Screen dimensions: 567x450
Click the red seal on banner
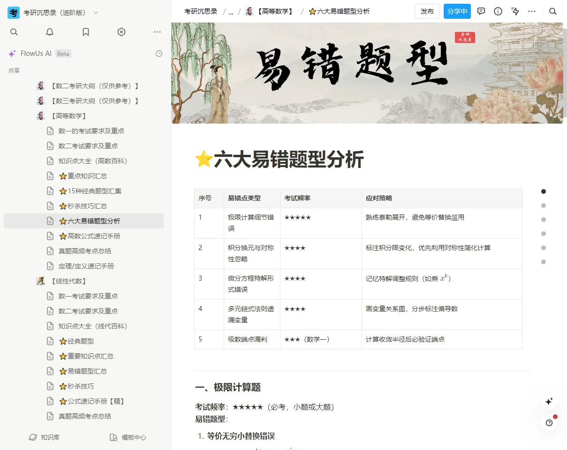click(x=465, y=37)
